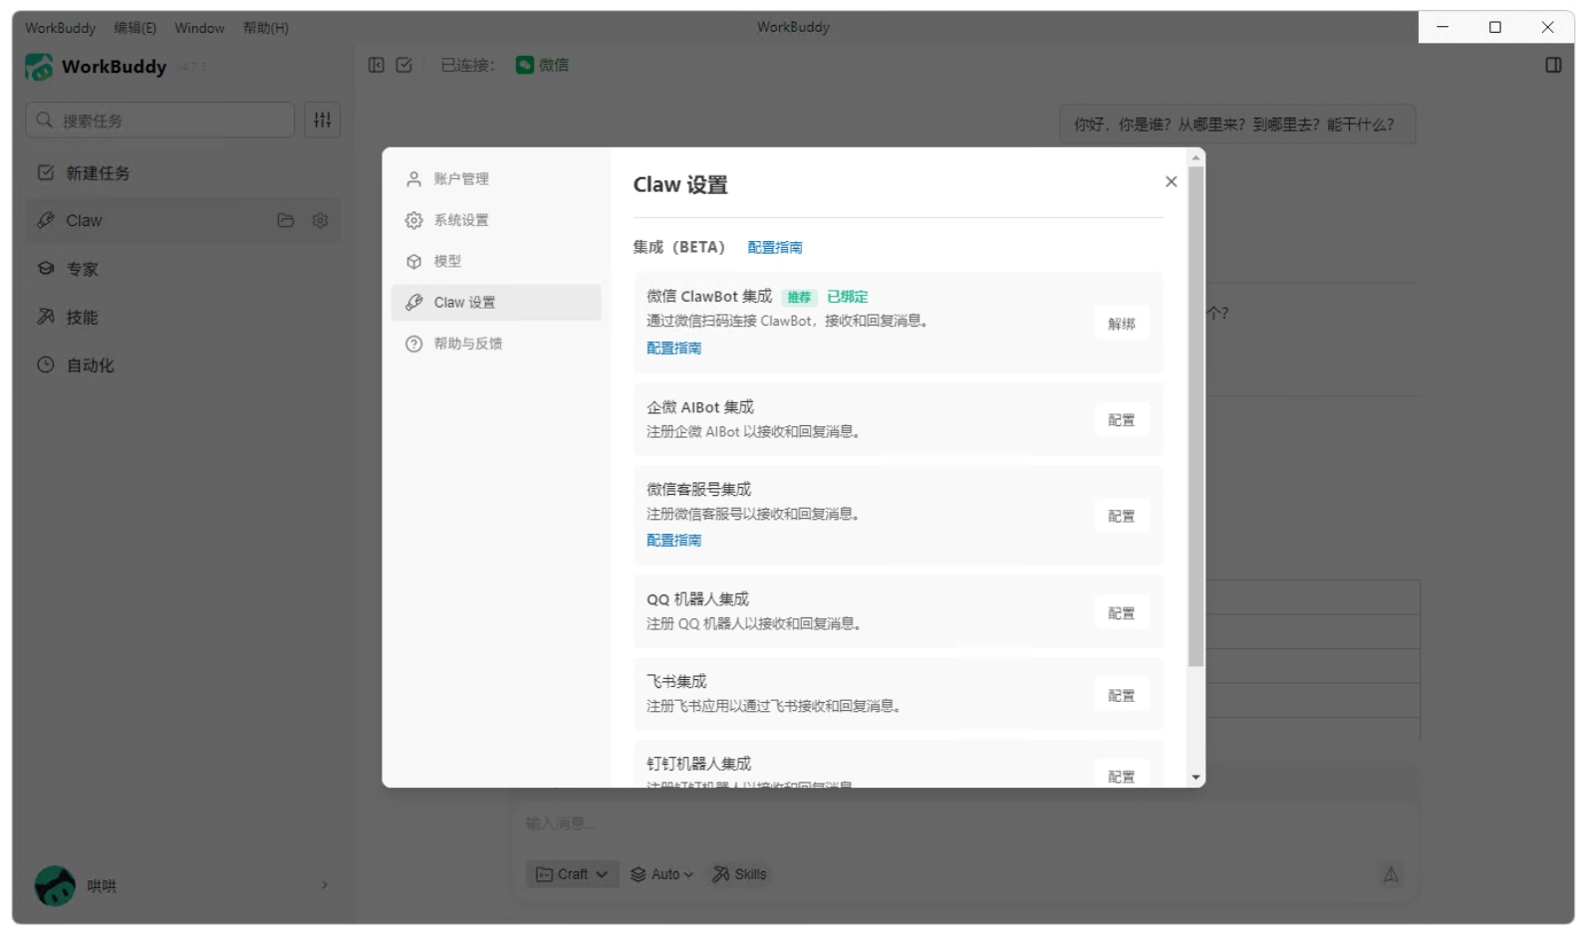Click 配置 for QQ 机器人集成
This screenshot has height=934, width=1582.
[1121, 613]
